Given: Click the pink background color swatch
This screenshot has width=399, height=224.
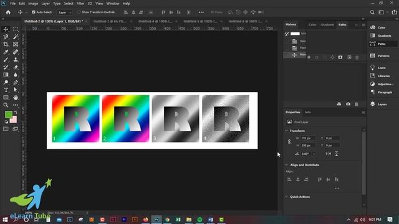Looking at the screenshot, I should (14, 120).
